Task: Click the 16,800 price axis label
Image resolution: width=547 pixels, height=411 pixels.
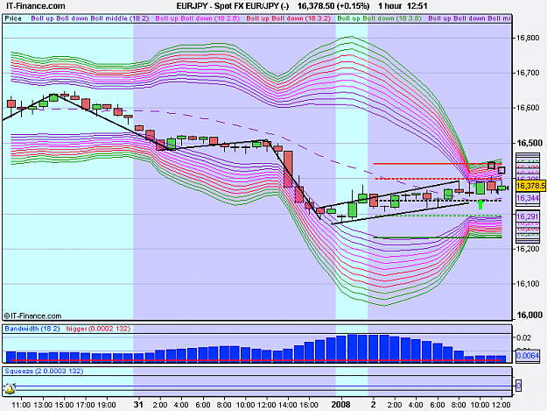Action: 528,38
